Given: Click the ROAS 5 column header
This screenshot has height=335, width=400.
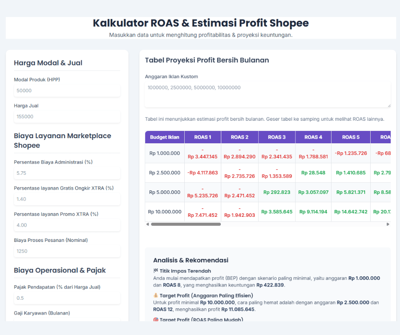Looking at the screenshot, I should (351, 137).
